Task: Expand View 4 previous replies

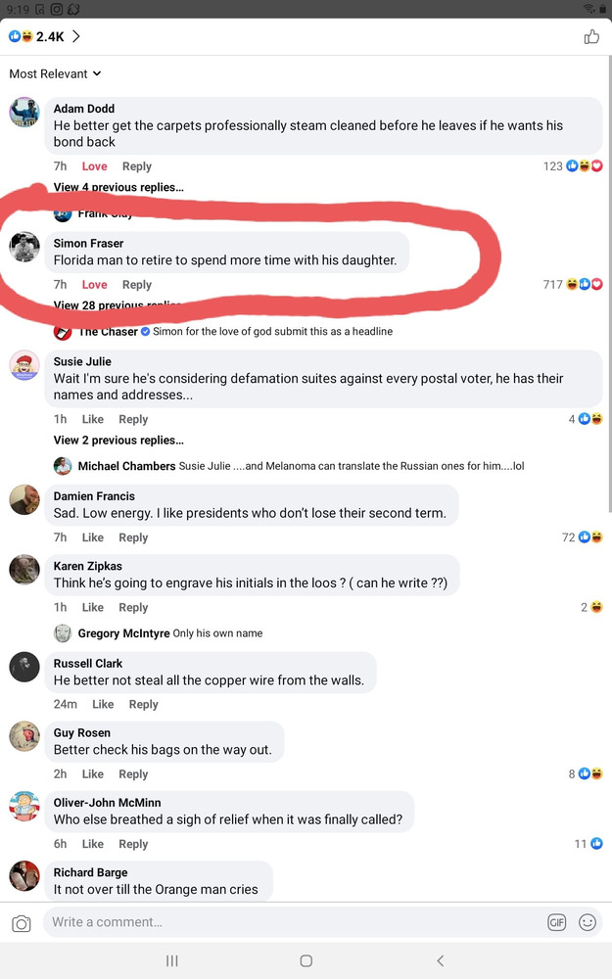Action: point(118,187)
